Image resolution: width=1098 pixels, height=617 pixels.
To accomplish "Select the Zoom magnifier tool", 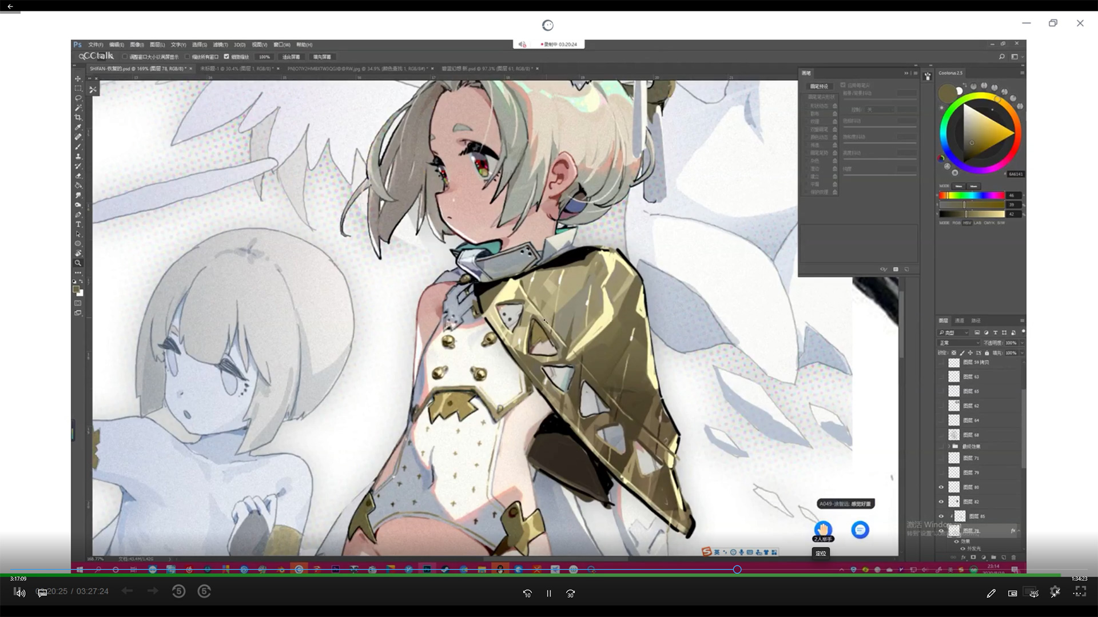I will [x=78, y=263].
